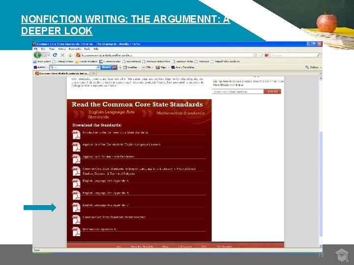Screen dimensions: 354x265
Task: Select the Common Core State Standards tab
Action: click(x=62, y=74)
